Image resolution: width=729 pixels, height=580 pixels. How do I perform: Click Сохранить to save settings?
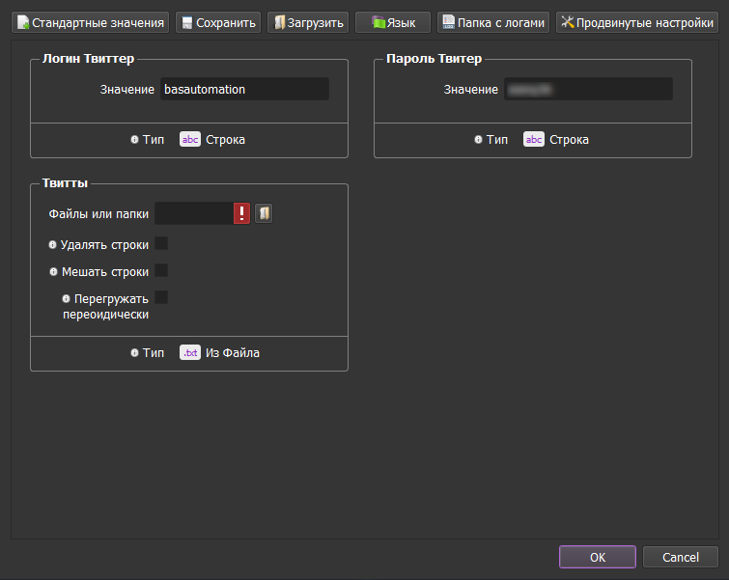[217, 22]
